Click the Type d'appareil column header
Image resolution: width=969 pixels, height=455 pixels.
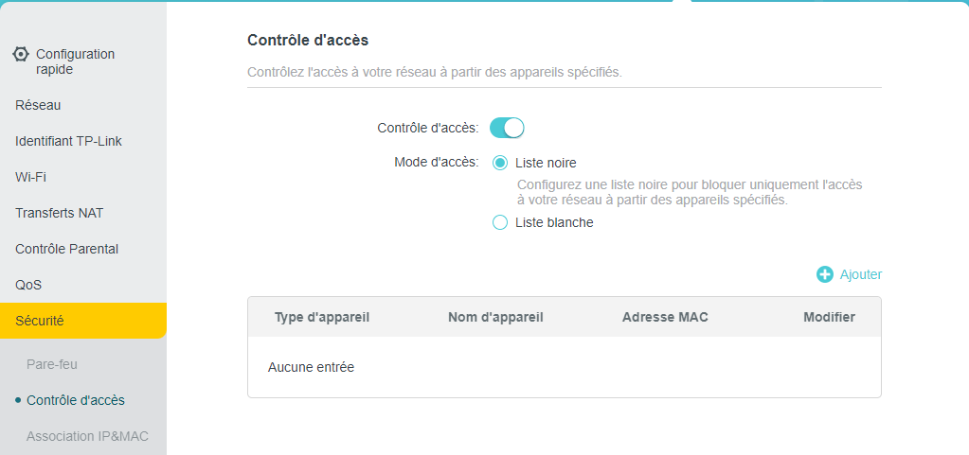pos(321,317)
